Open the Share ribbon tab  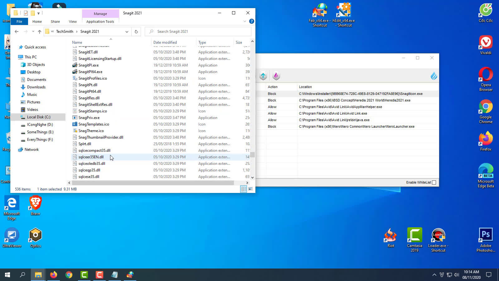click(55, 22)
